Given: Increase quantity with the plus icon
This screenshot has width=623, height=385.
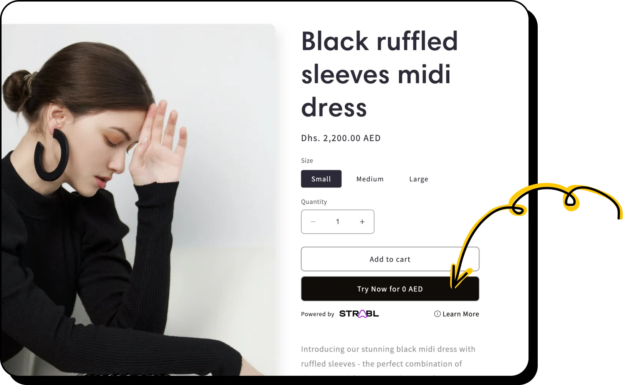Looking at the screenshot, I should pyautogui.click(x=362, y=222).
